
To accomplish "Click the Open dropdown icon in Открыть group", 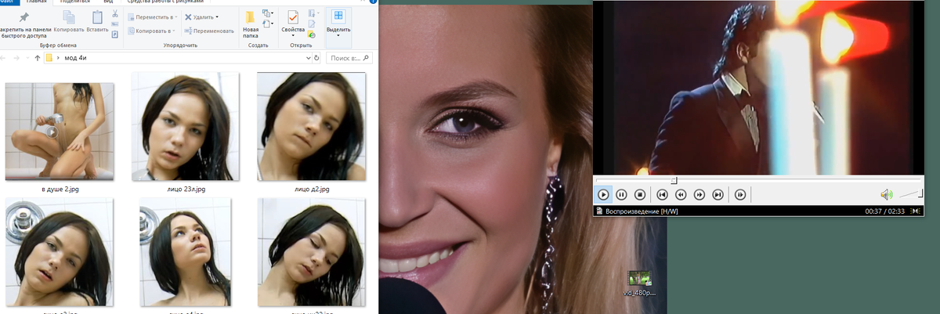I will pyautogui.click(x=313, y=14).
